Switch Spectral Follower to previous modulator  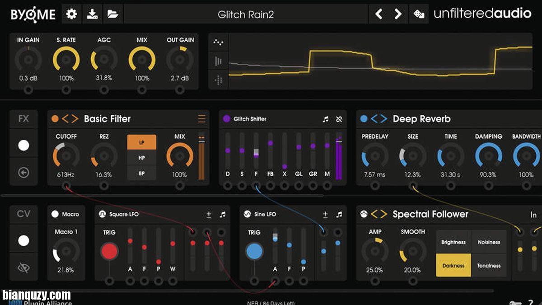[374, 214]
